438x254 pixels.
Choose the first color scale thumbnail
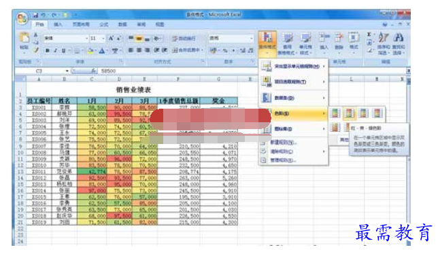coord(335,113)
